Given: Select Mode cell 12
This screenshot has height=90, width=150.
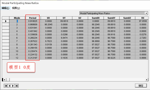Looking at the screenshot, I should [17, 58].
